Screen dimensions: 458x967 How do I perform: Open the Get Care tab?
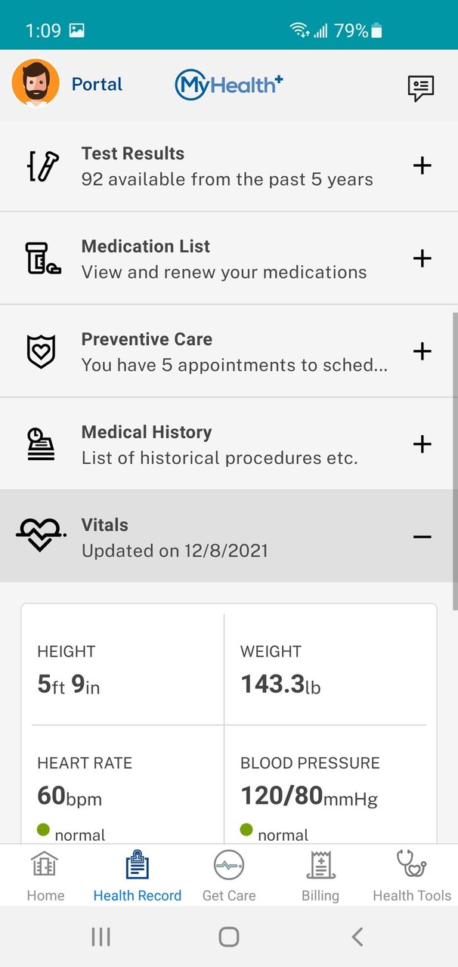[229, 876]
